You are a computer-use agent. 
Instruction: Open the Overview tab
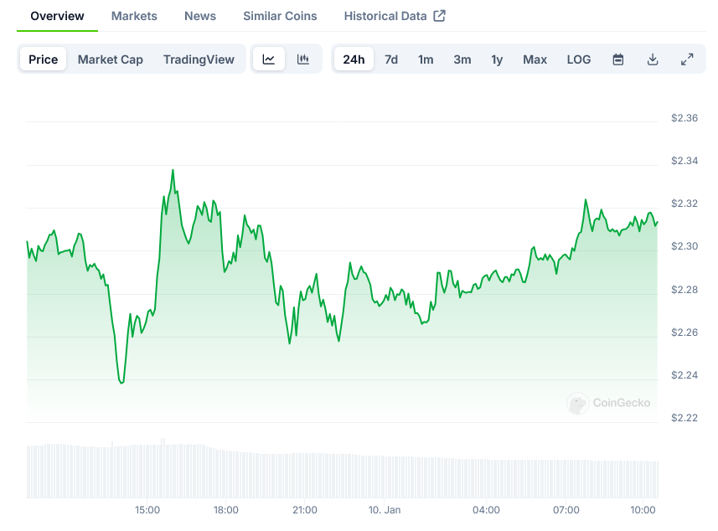pos(57,16)
